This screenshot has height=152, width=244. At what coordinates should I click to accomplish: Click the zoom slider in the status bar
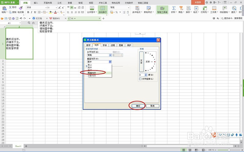(229, 150)
